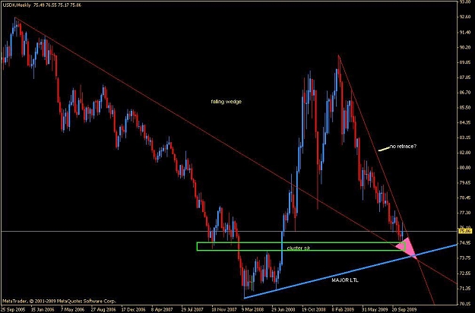Click the "89.05" price scale label
475x313 pixels.
pos(465,62)
